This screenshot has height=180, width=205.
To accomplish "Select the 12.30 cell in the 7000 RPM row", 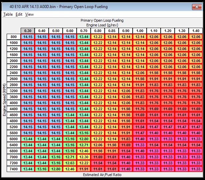I will click(84, 157).
